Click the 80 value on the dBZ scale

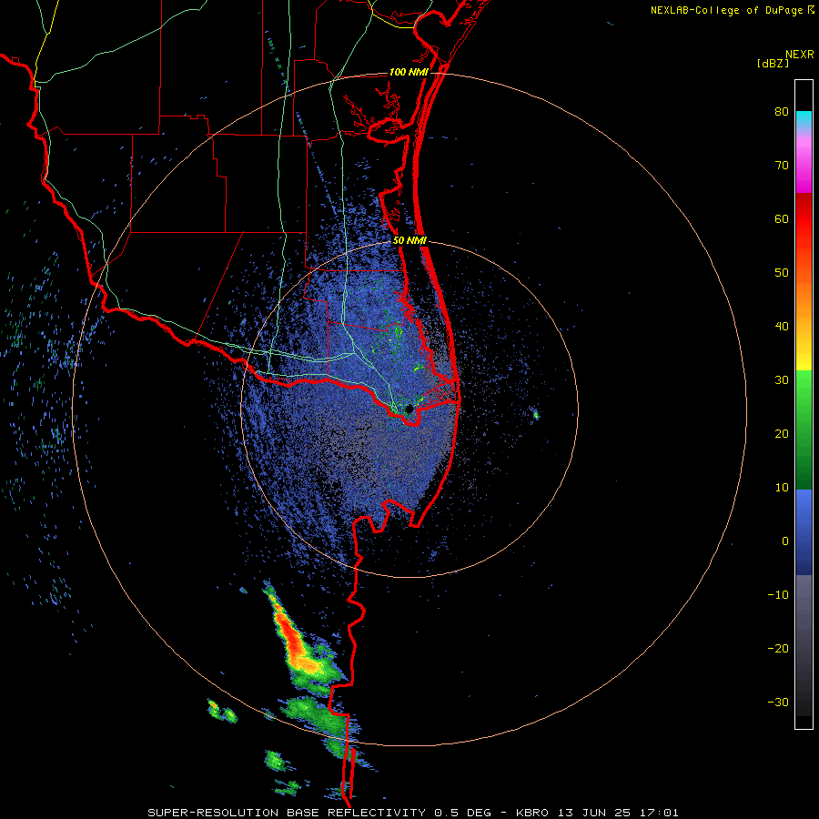782,112
